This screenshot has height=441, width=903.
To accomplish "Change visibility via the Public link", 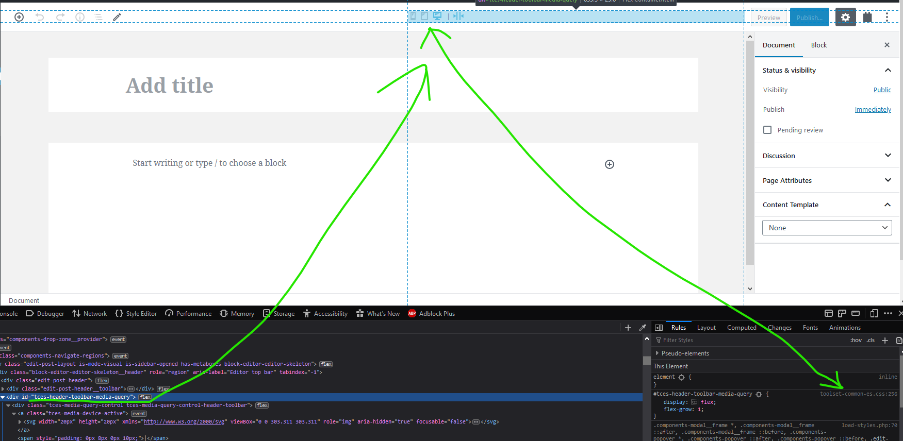I will coord(882,90).
